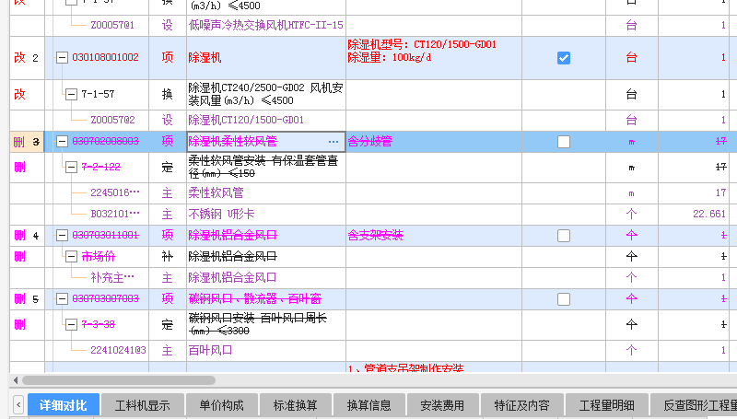Select the 除湿机型号 CT120/1500-GD01 description cell

pos(434,58)
